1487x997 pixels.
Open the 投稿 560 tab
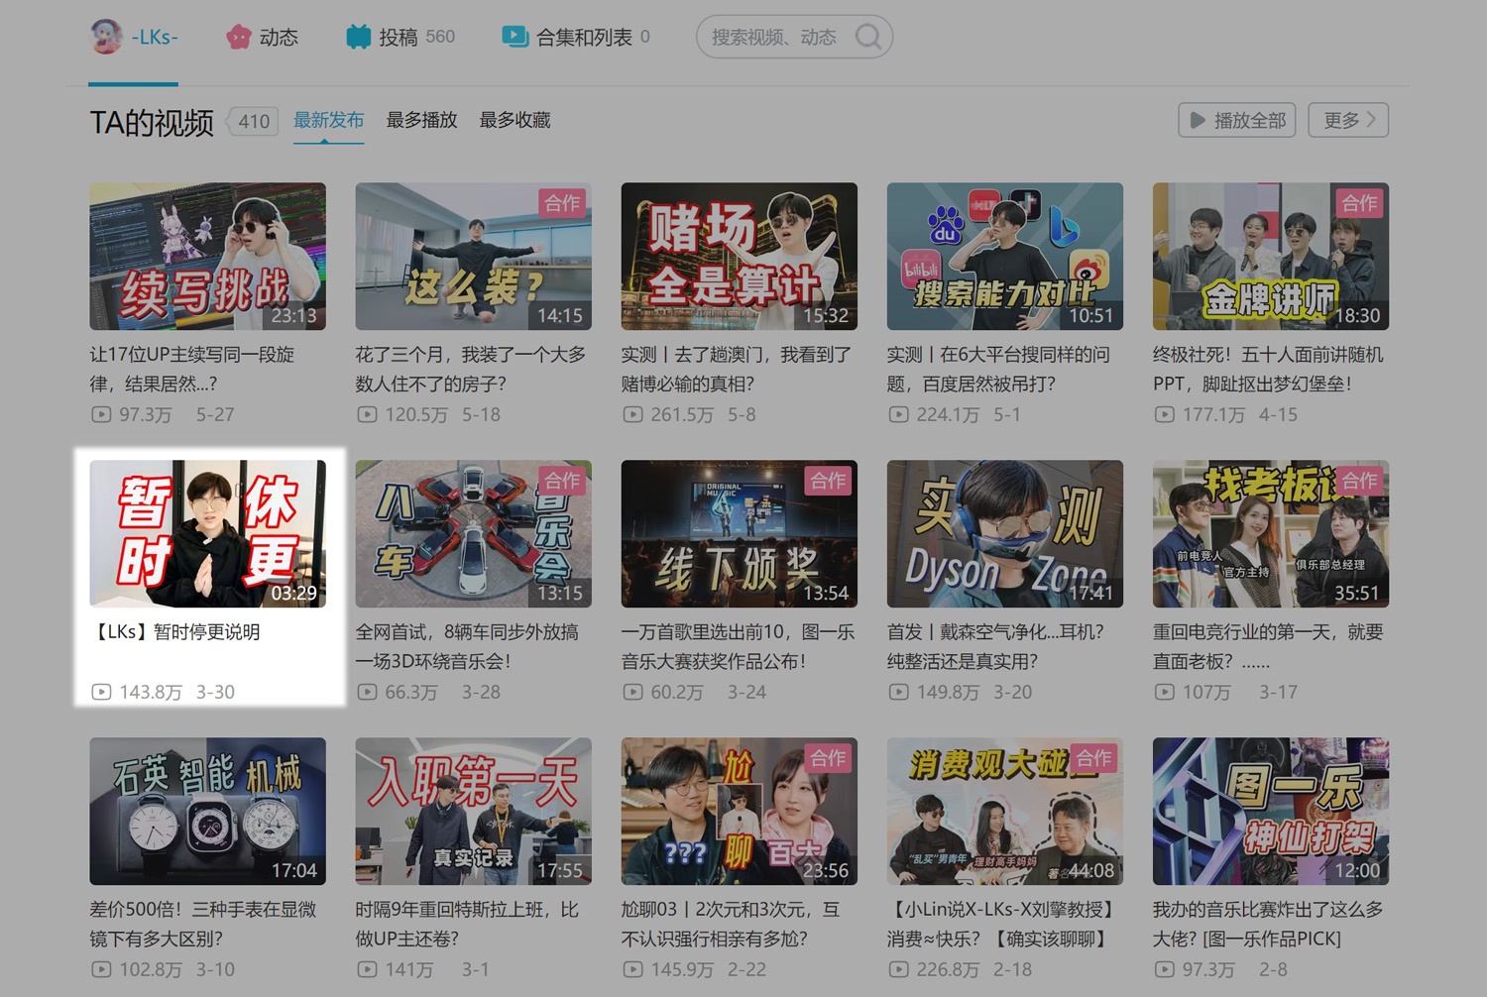(x=400, y=37)
